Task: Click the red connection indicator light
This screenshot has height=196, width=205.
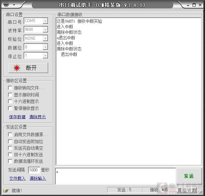Action: (17, 68)
